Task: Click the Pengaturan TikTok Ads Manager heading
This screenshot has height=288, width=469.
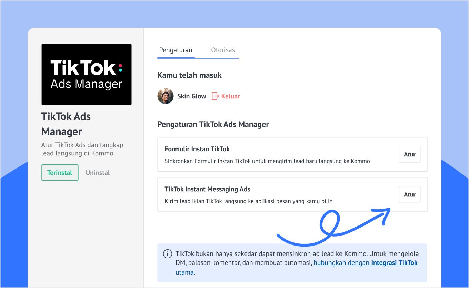Action: (213, 124)
